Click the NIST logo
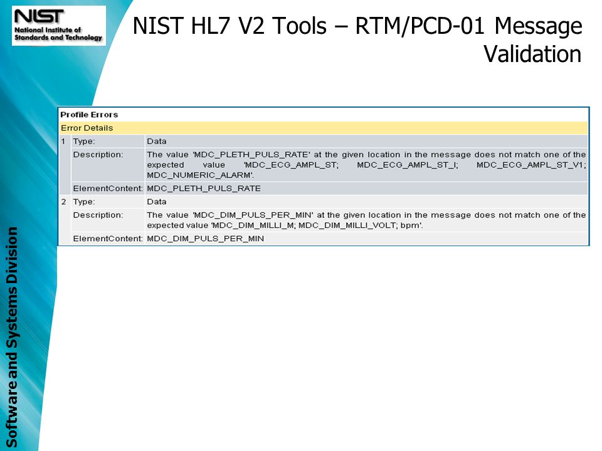The image size is (602, 451). pos(59,26)
